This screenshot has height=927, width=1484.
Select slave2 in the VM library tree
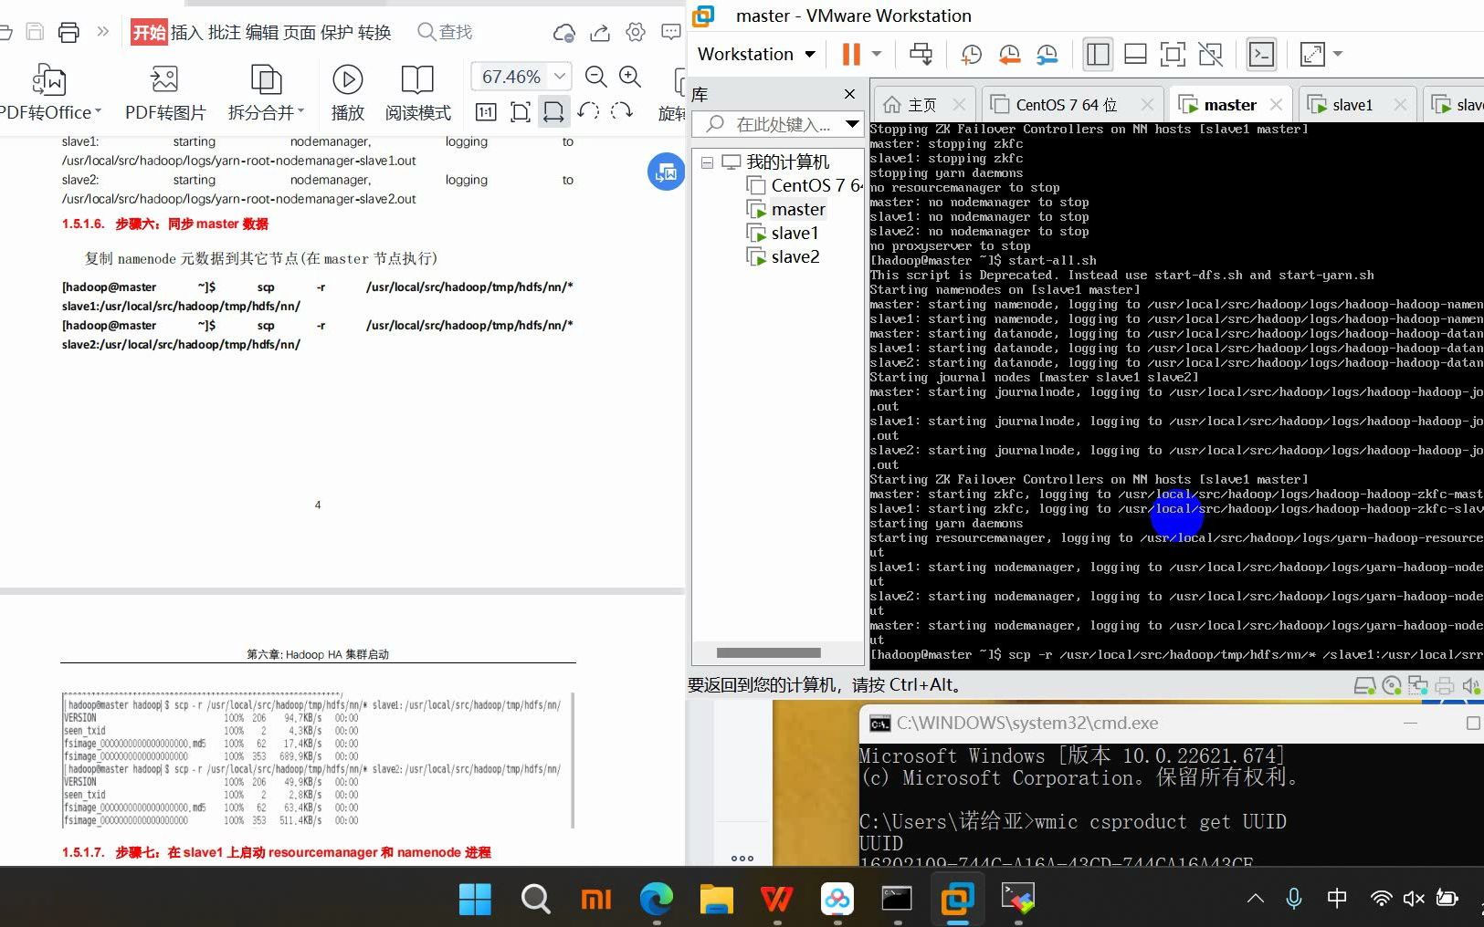pyautogui.click(x=793, y=256)
